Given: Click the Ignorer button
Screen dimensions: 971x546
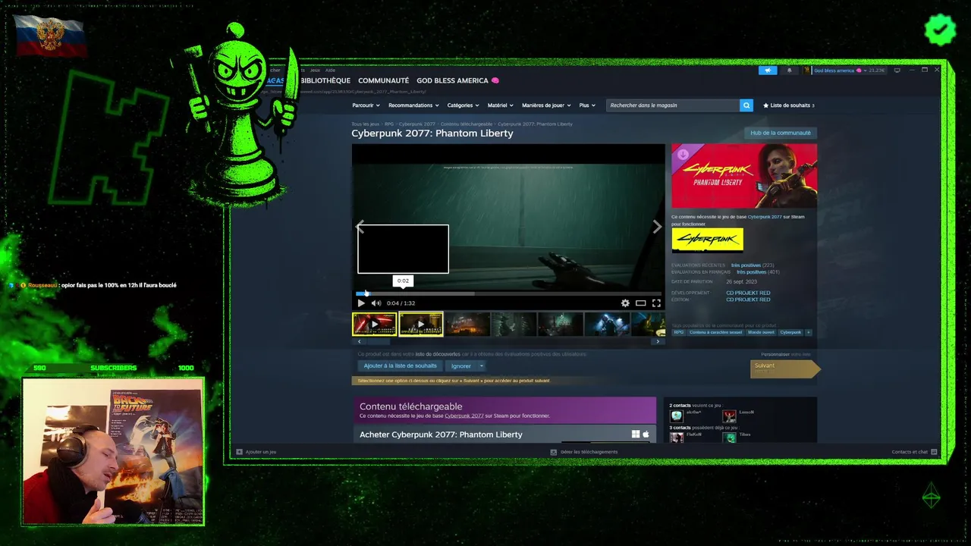Looking at the screenshot, I should [461, 366].
